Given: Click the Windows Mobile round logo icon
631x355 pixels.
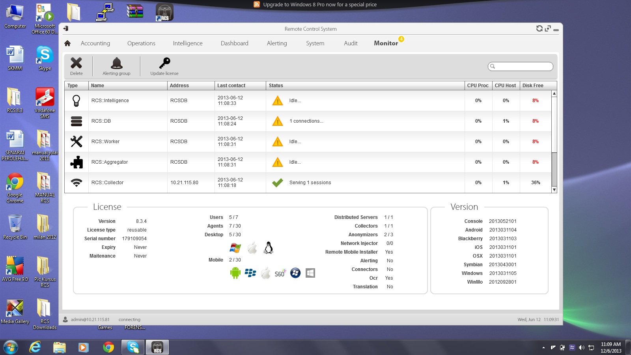Looking at the screenshot, I should [295, 273].
